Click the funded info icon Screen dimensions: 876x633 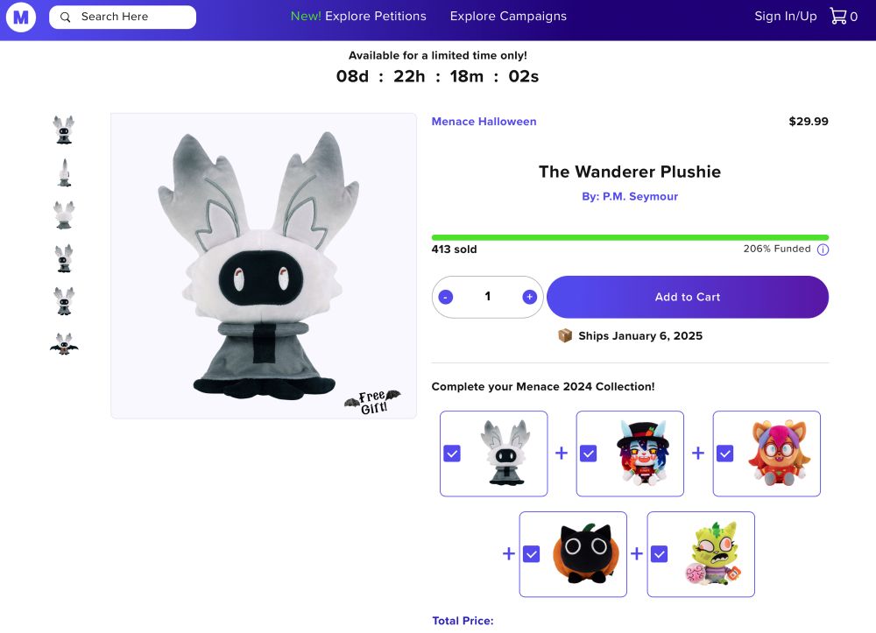(x=823, y=250)
